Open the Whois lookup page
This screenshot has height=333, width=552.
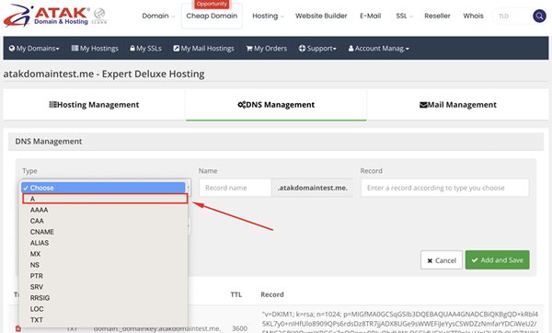pos(473,16)
